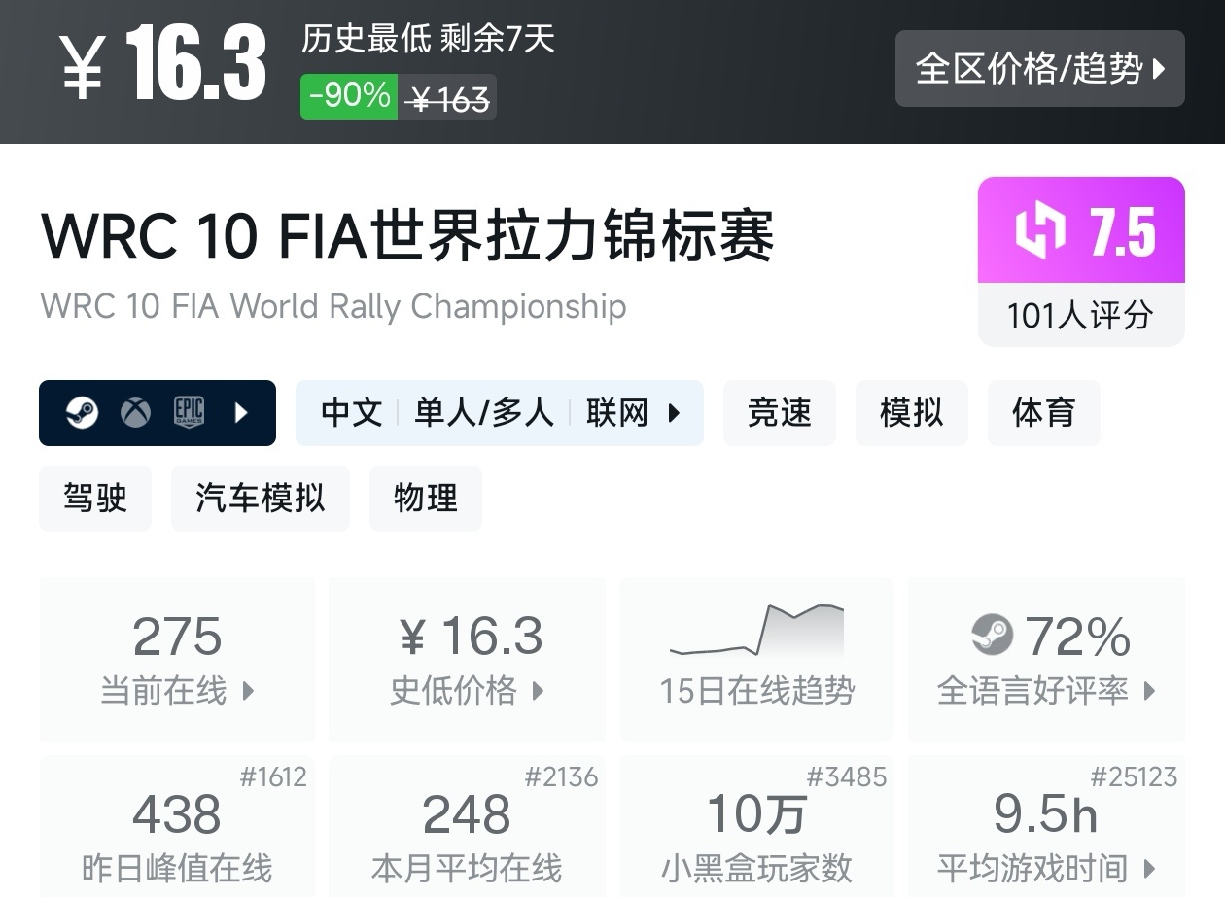Click the 单人/多人 mode label

click(x=484, y=413)
